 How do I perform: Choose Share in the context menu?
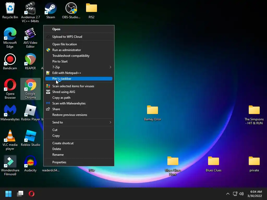coord(79,109)
